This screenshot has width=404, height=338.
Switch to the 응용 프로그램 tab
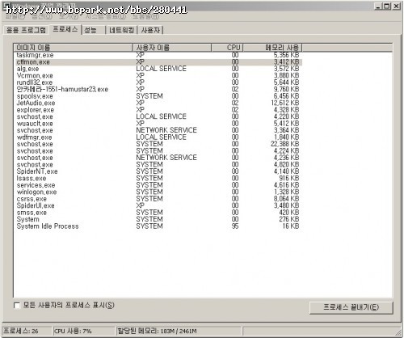tap(26, 30)
